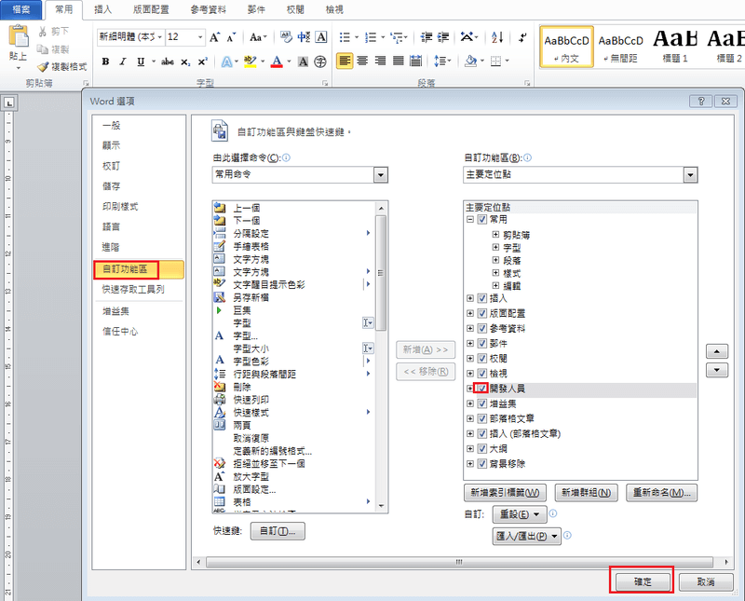Click the shading paint bucket icon
The image size is (745, 601).
coord(471,61)
